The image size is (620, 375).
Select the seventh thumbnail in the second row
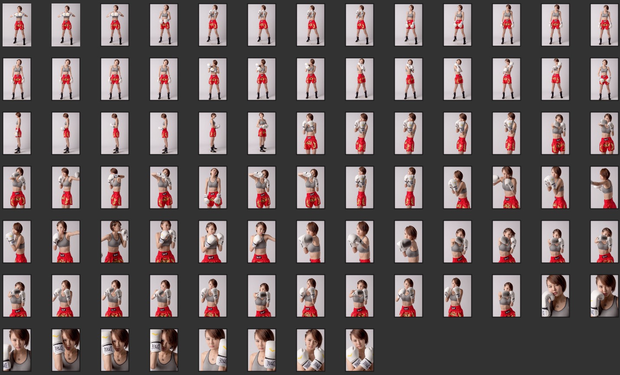click(x=311, y=79)
